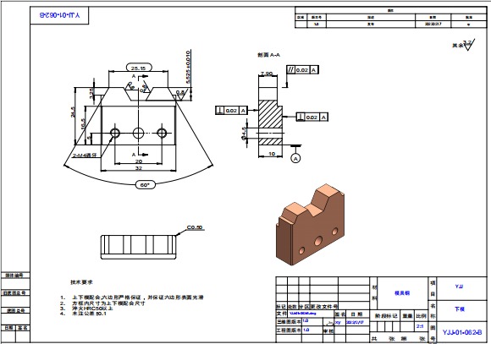Select the 16.5 vertical dimension
The image size is (491, 344).
(83, 124)
